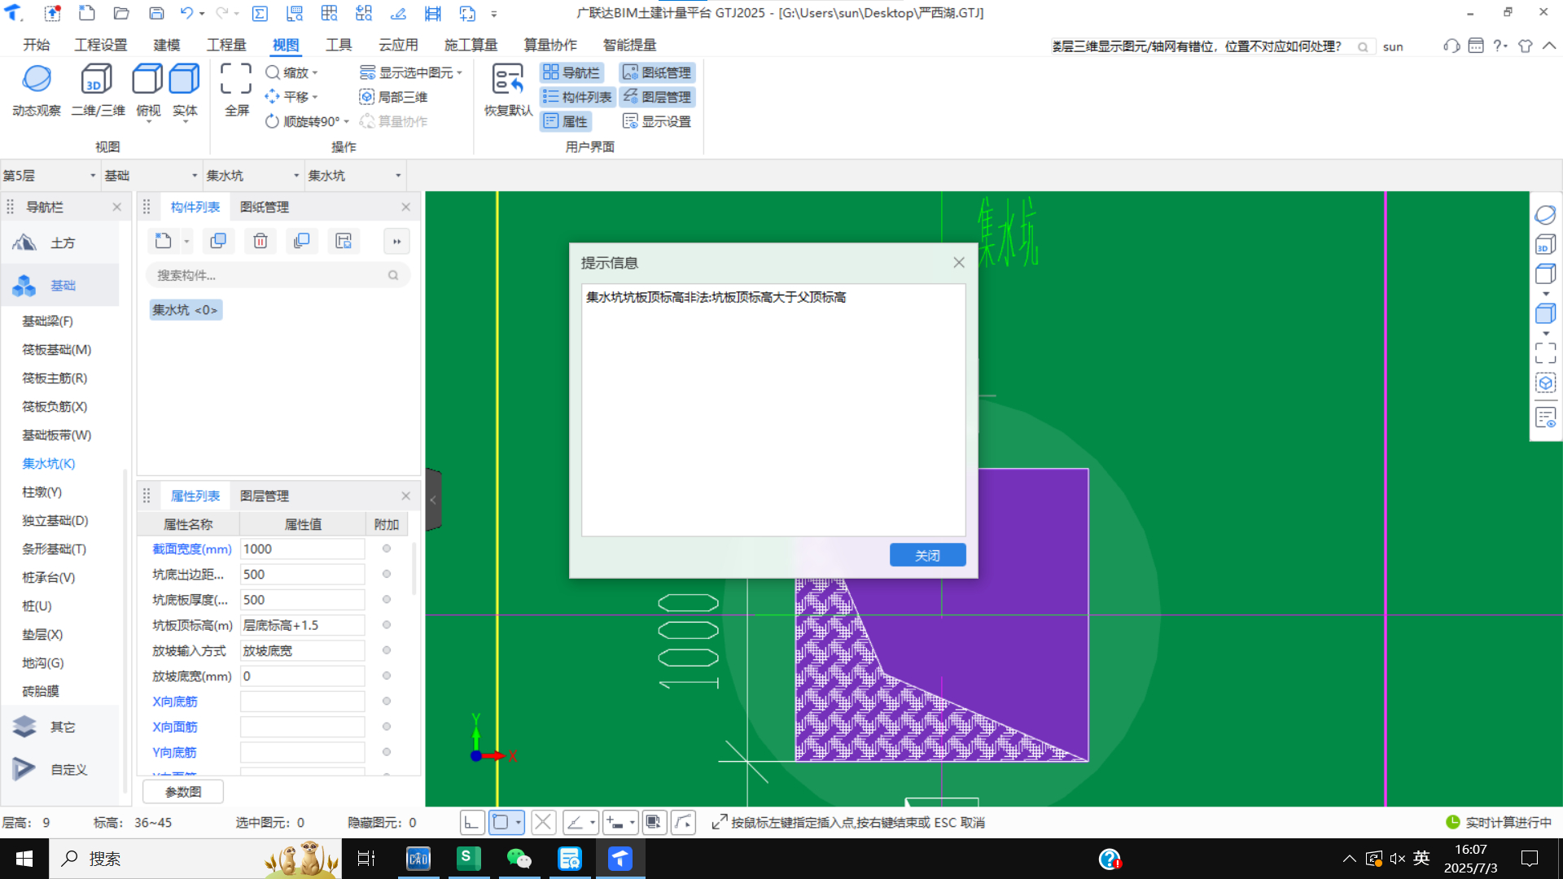Open 自定义 custom category

coord(60,769)
